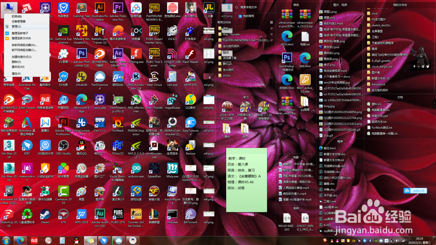Viewport: 436px width, 245px height.
Task: Launch Adobe Audition CS6 icon
Action: [x=99, y=218]
